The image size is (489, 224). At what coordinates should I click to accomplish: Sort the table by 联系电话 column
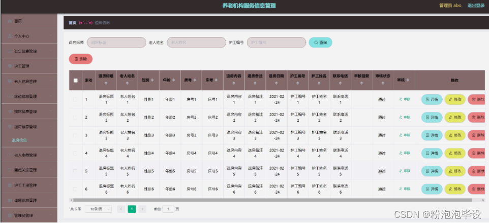tap(340, 84)
